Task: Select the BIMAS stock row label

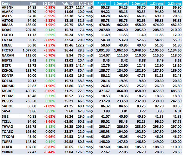Action: point(7,24)
